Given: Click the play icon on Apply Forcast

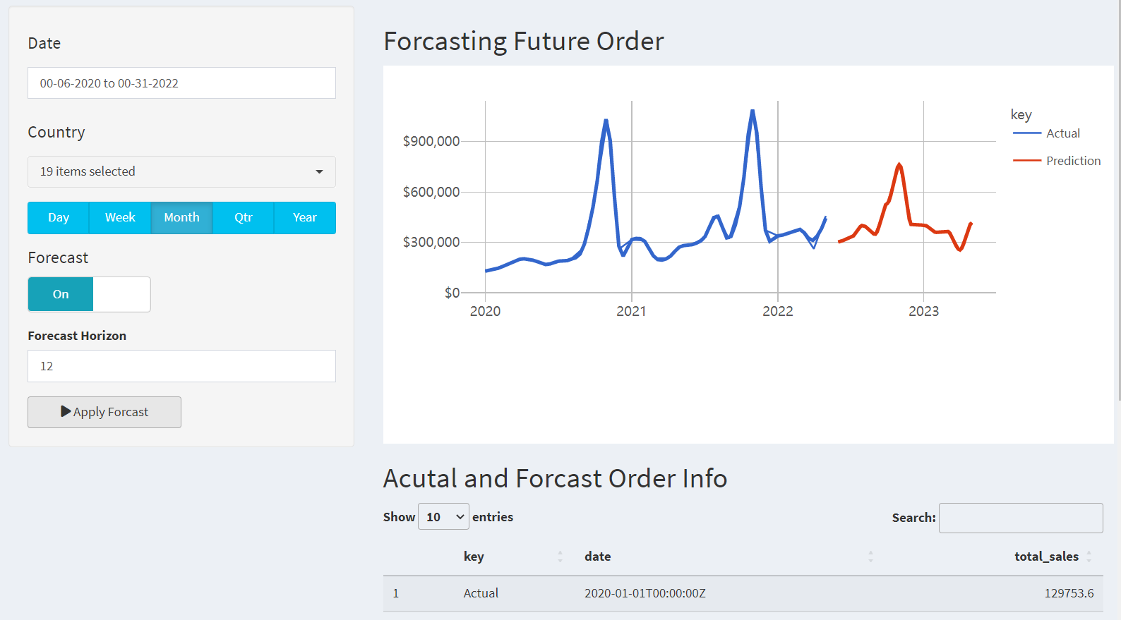Looking at the screenshot, I should click(x=66, y=411).
